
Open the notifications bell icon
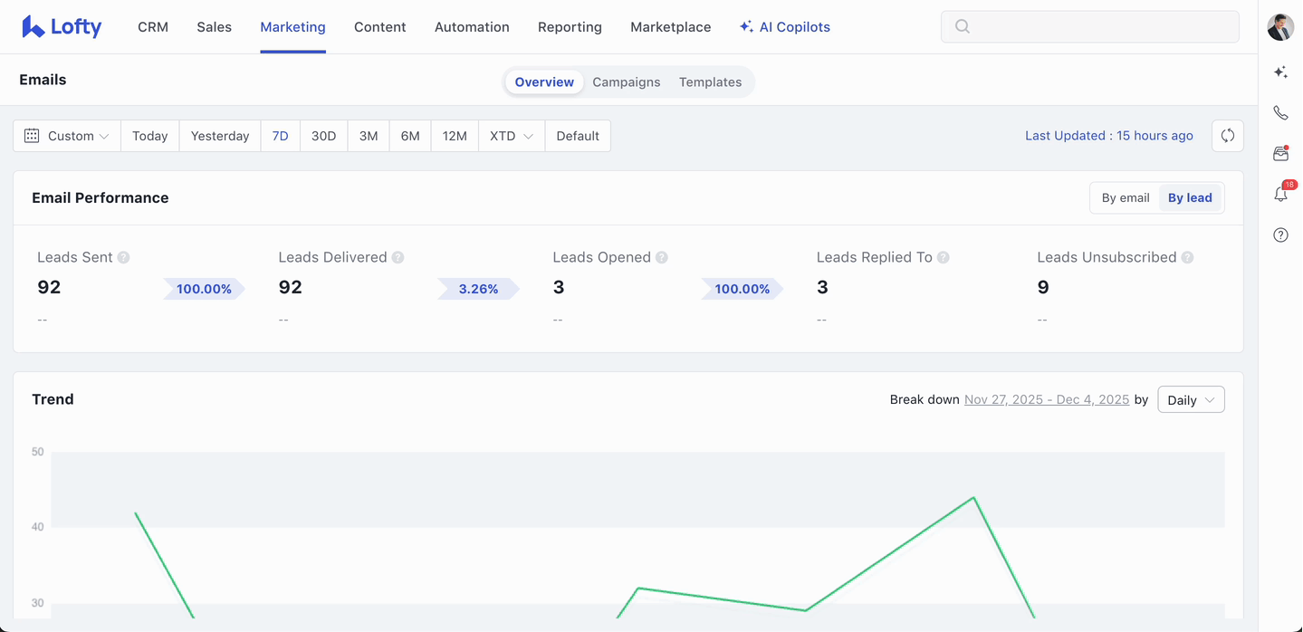[1280, 195]
